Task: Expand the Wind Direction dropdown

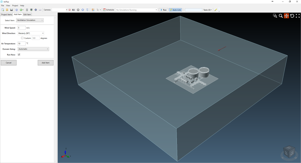Action: [31, 33]
